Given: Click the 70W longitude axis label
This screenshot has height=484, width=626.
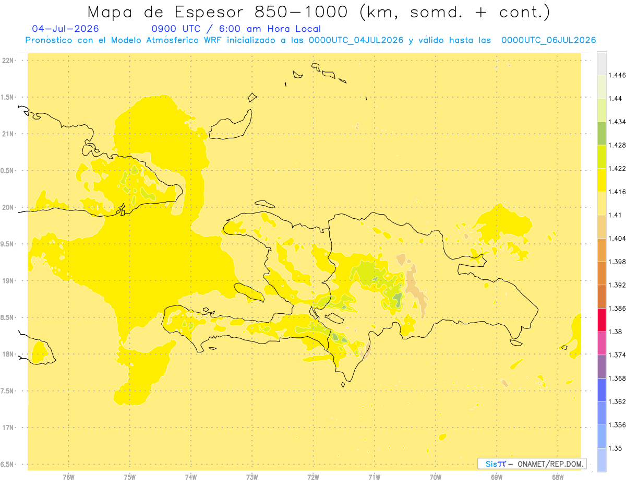Looking at the screenshot, I should point(436,477).
